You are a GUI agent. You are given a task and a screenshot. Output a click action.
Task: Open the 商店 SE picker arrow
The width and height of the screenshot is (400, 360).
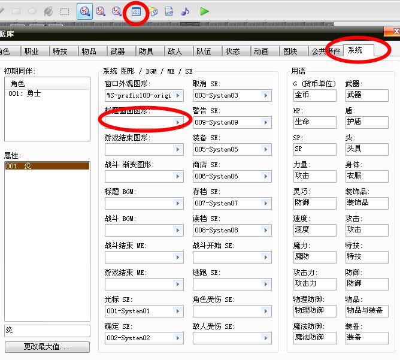[266, 176]
